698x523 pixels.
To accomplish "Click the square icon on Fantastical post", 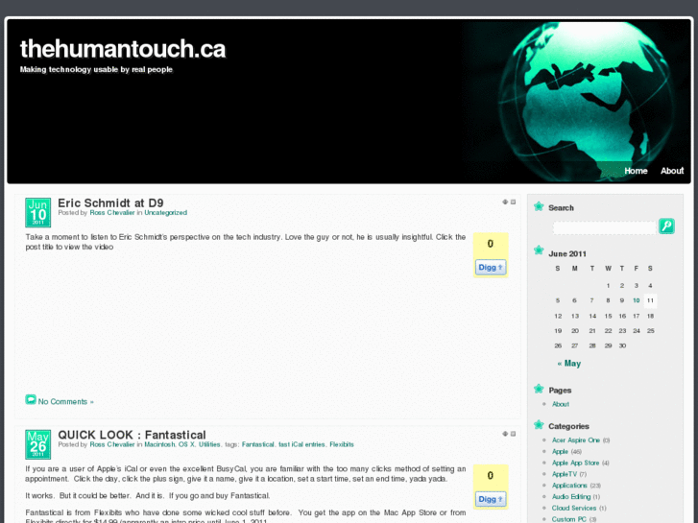I will click(513, 434).
